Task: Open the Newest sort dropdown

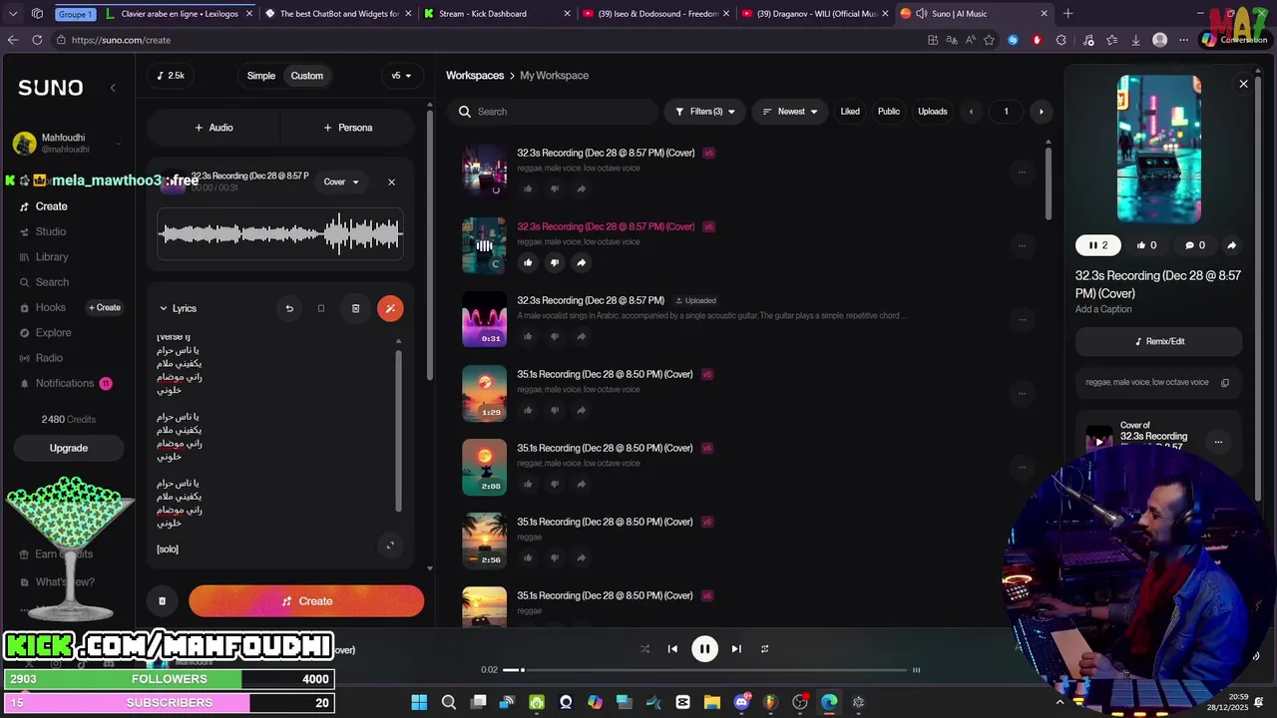Action: coord(789,112)
